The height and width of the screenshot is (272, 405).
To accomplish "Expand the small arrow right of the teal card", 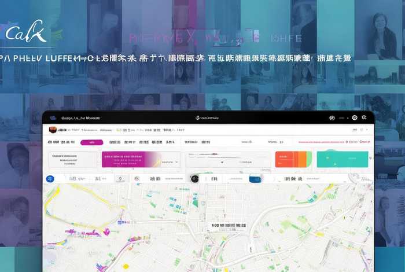I will pyautogui.click(x=371, y=158).
